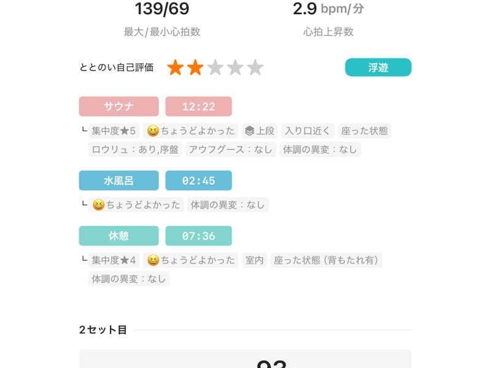
Task: Click the 上段 layers icon tag
Action: point(259,131)
